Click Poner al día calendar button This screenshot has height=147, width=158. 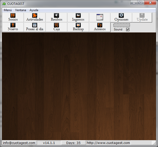tap(35, 27)
